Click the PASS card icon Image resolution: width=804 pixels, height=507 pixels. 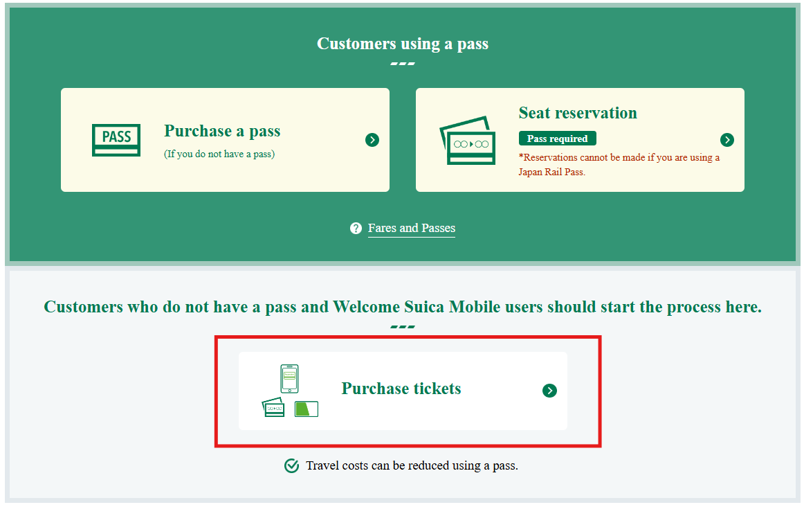[116, 140]
